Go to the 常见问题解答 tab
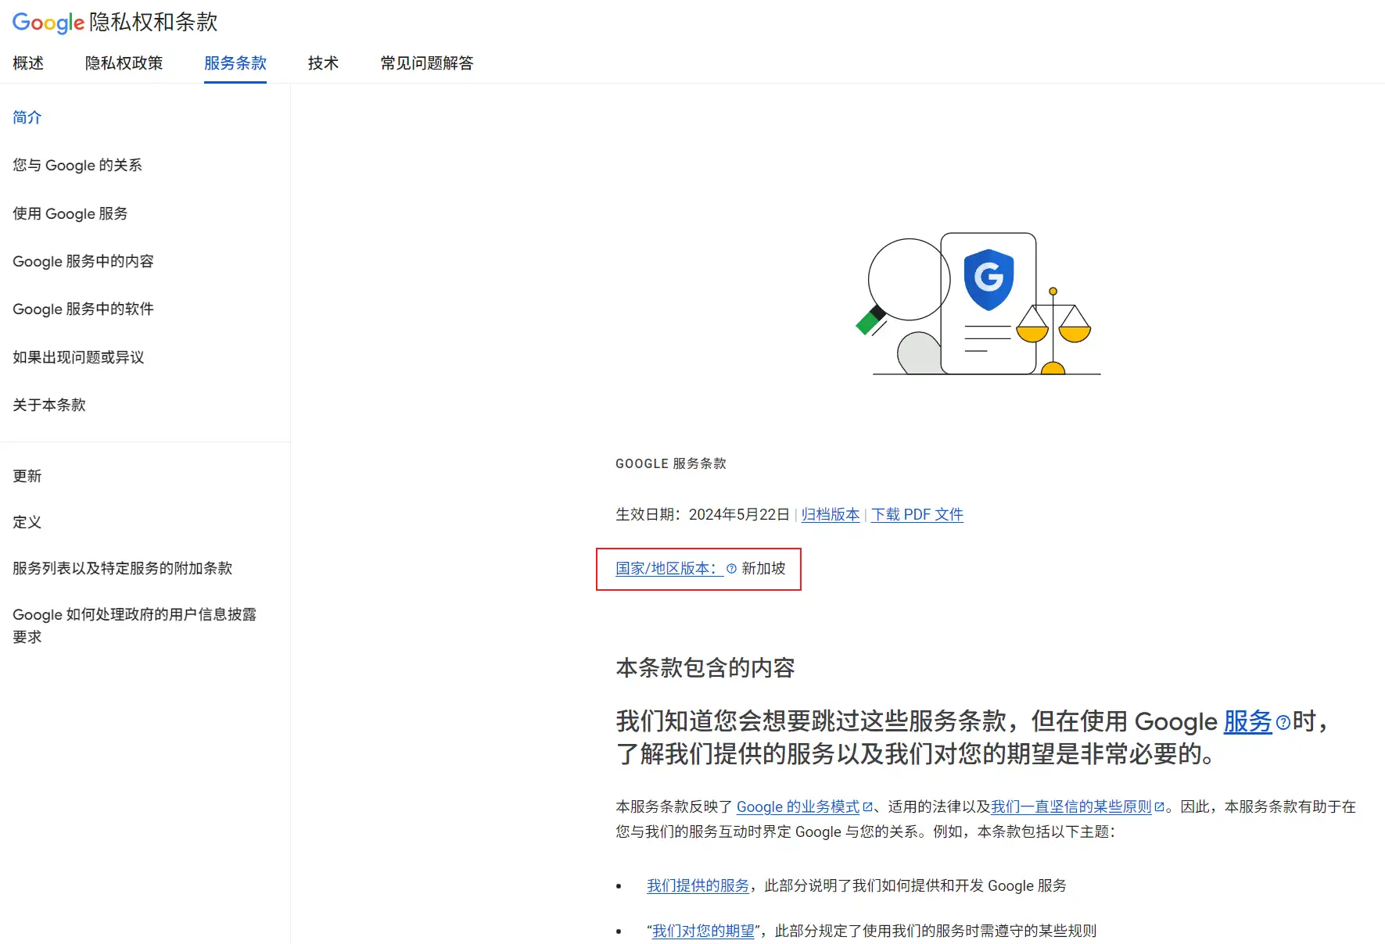1385x944 pixels. point(426,63)
